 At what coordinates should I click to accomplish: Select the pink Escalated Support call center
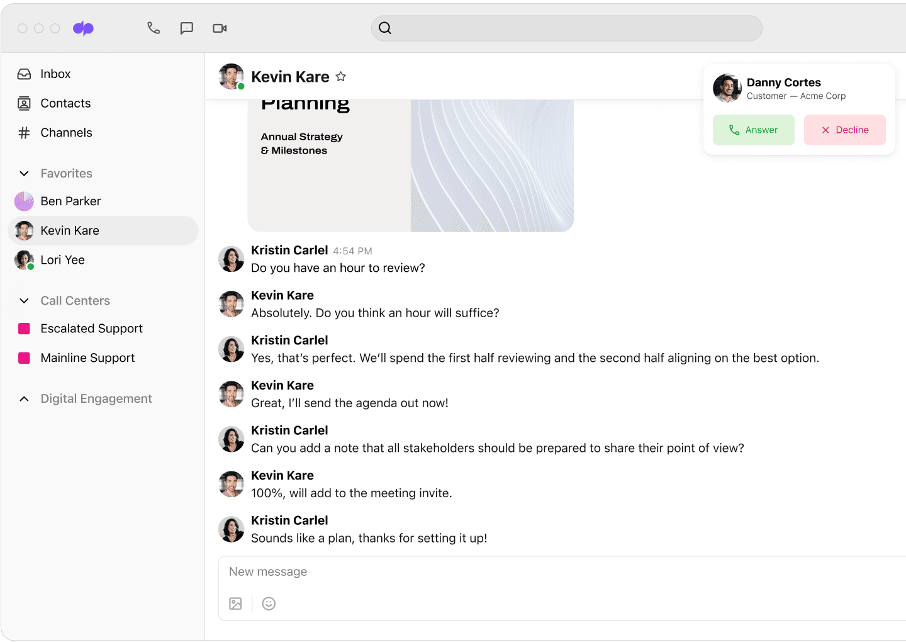point(91,329)
